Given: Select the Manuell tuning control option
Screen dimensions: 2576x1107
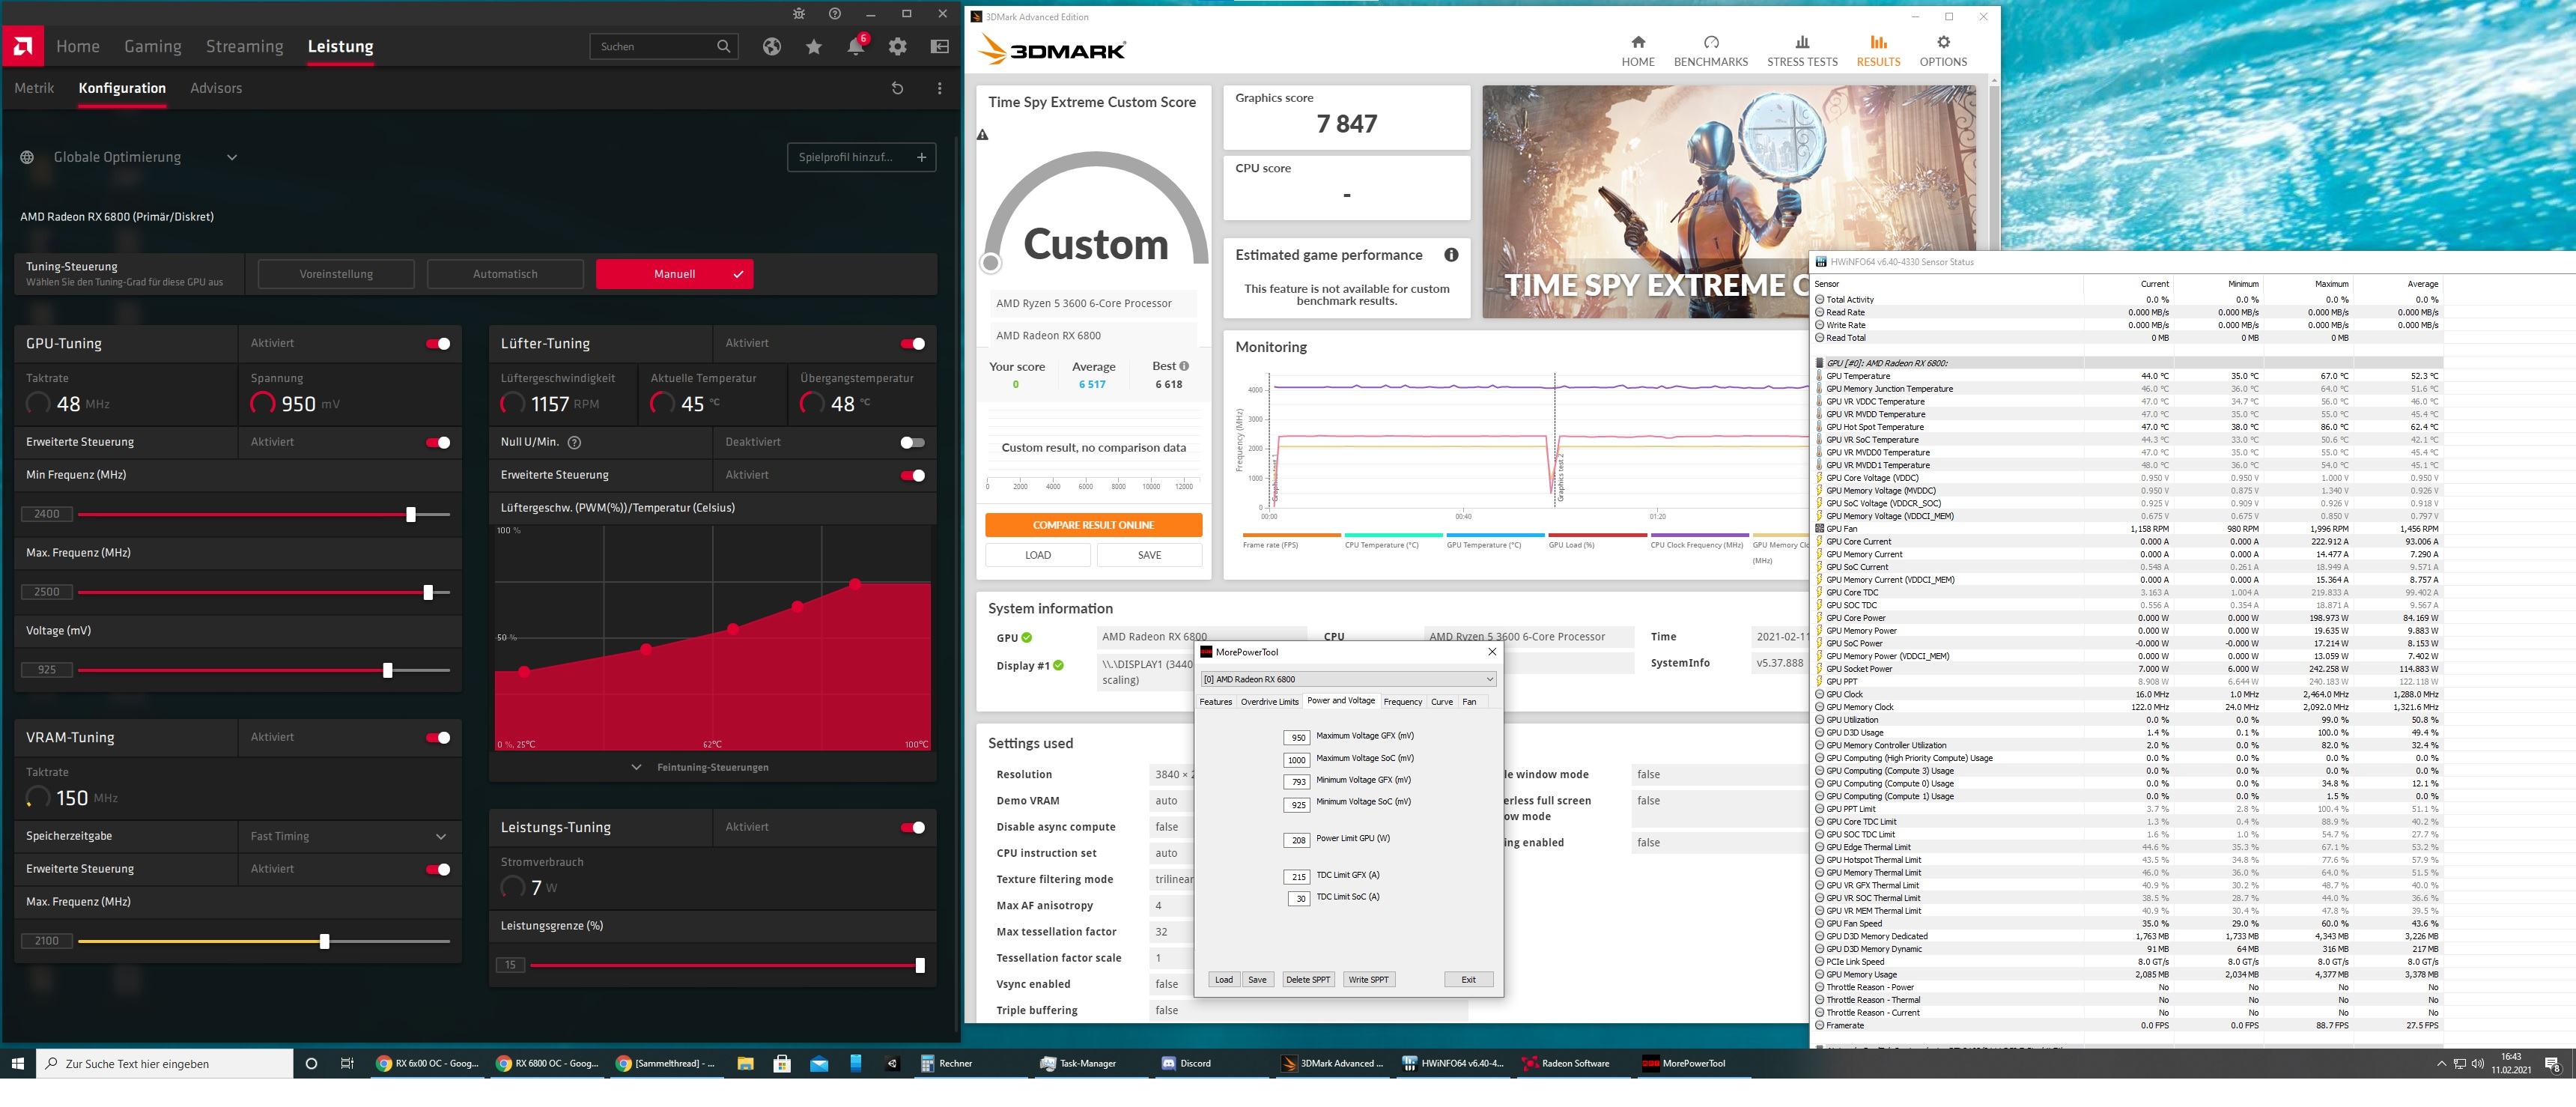Looking at the screenshot, I should (x=675, y=274).
